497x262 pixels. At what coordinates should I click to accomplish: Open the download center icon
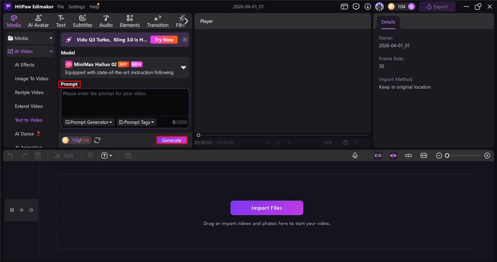368,7
